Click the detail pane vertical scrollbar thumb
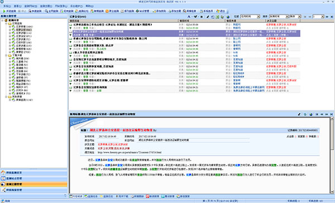 click(x=332, y=136)
